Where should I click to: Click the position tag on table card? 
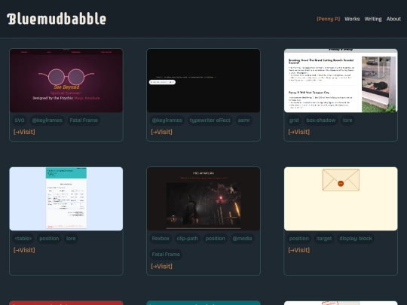[x=49, y=239]
